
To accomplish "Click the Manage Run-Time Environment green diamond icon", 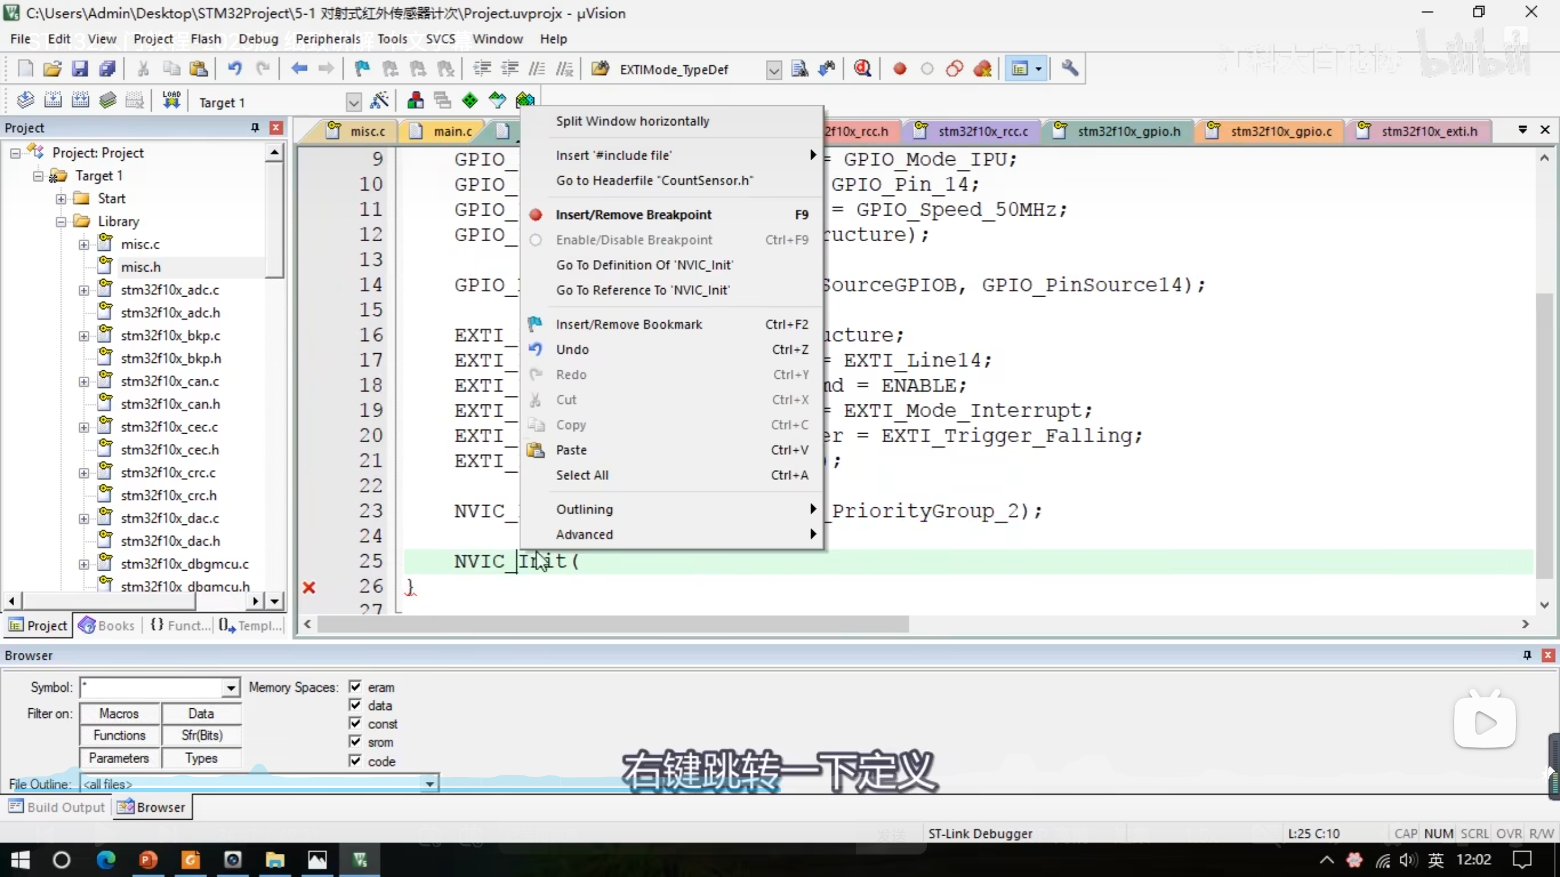I will pyautogui.click(x=470, y=100).
